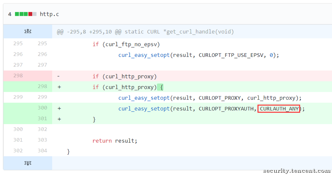The height and width of the screenshot is (175, 332).
Task: Open the http.c file name
Action: (49, 14)
